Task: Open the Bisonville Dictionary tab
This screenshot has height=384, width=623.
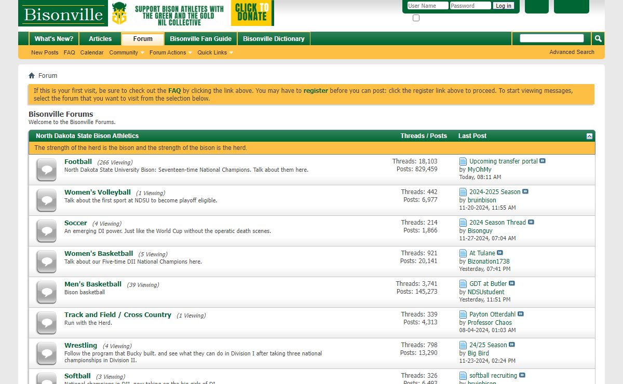Action: [x=274, y=39]
